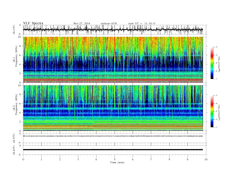Click the "8" minute tick label on time axis
The height and width of the screenshot is (179, 232).
click(169, 159)
